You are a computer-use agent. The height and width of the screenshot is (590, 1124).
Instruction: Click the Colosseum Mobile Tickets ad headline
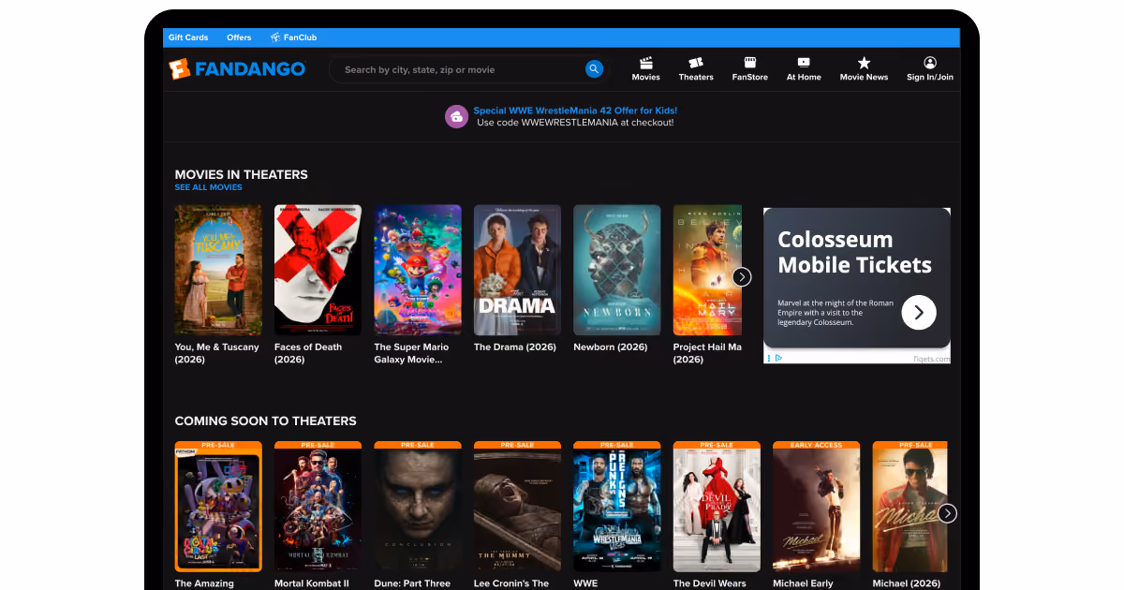click(854, 252)
